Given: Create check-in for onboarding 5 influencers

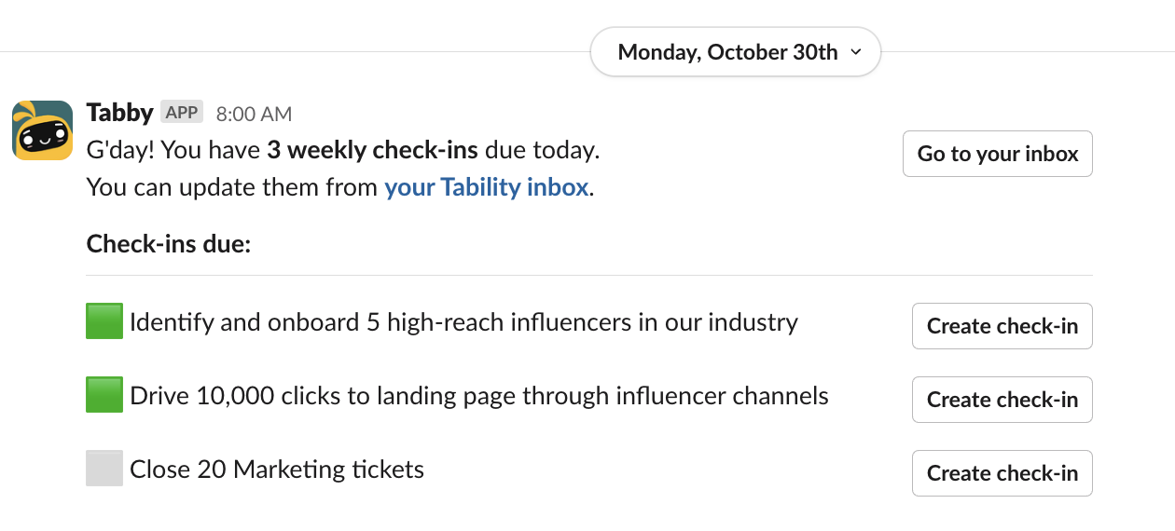Looking at the screenshot, I should click(1002, 326).
